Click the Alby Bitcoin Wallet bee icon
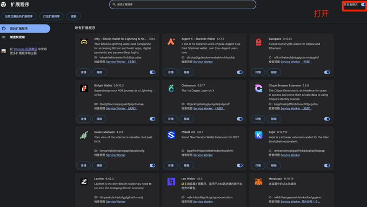The image size is (367, 207). [x=84, y=42]
